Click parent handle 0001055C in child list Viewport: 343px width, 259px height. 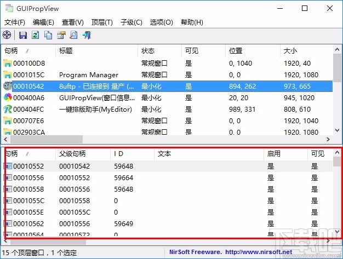75,212
